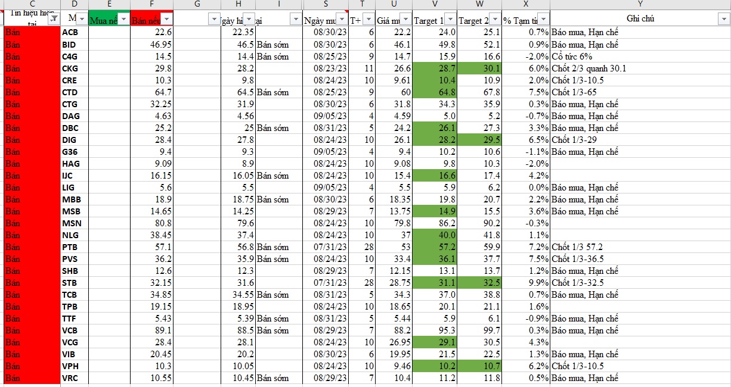The height and width of the screenshot is (387, 731).
Task: Open the 'Ngày mua' filter dropdown
Action: (x=342, y=20)
